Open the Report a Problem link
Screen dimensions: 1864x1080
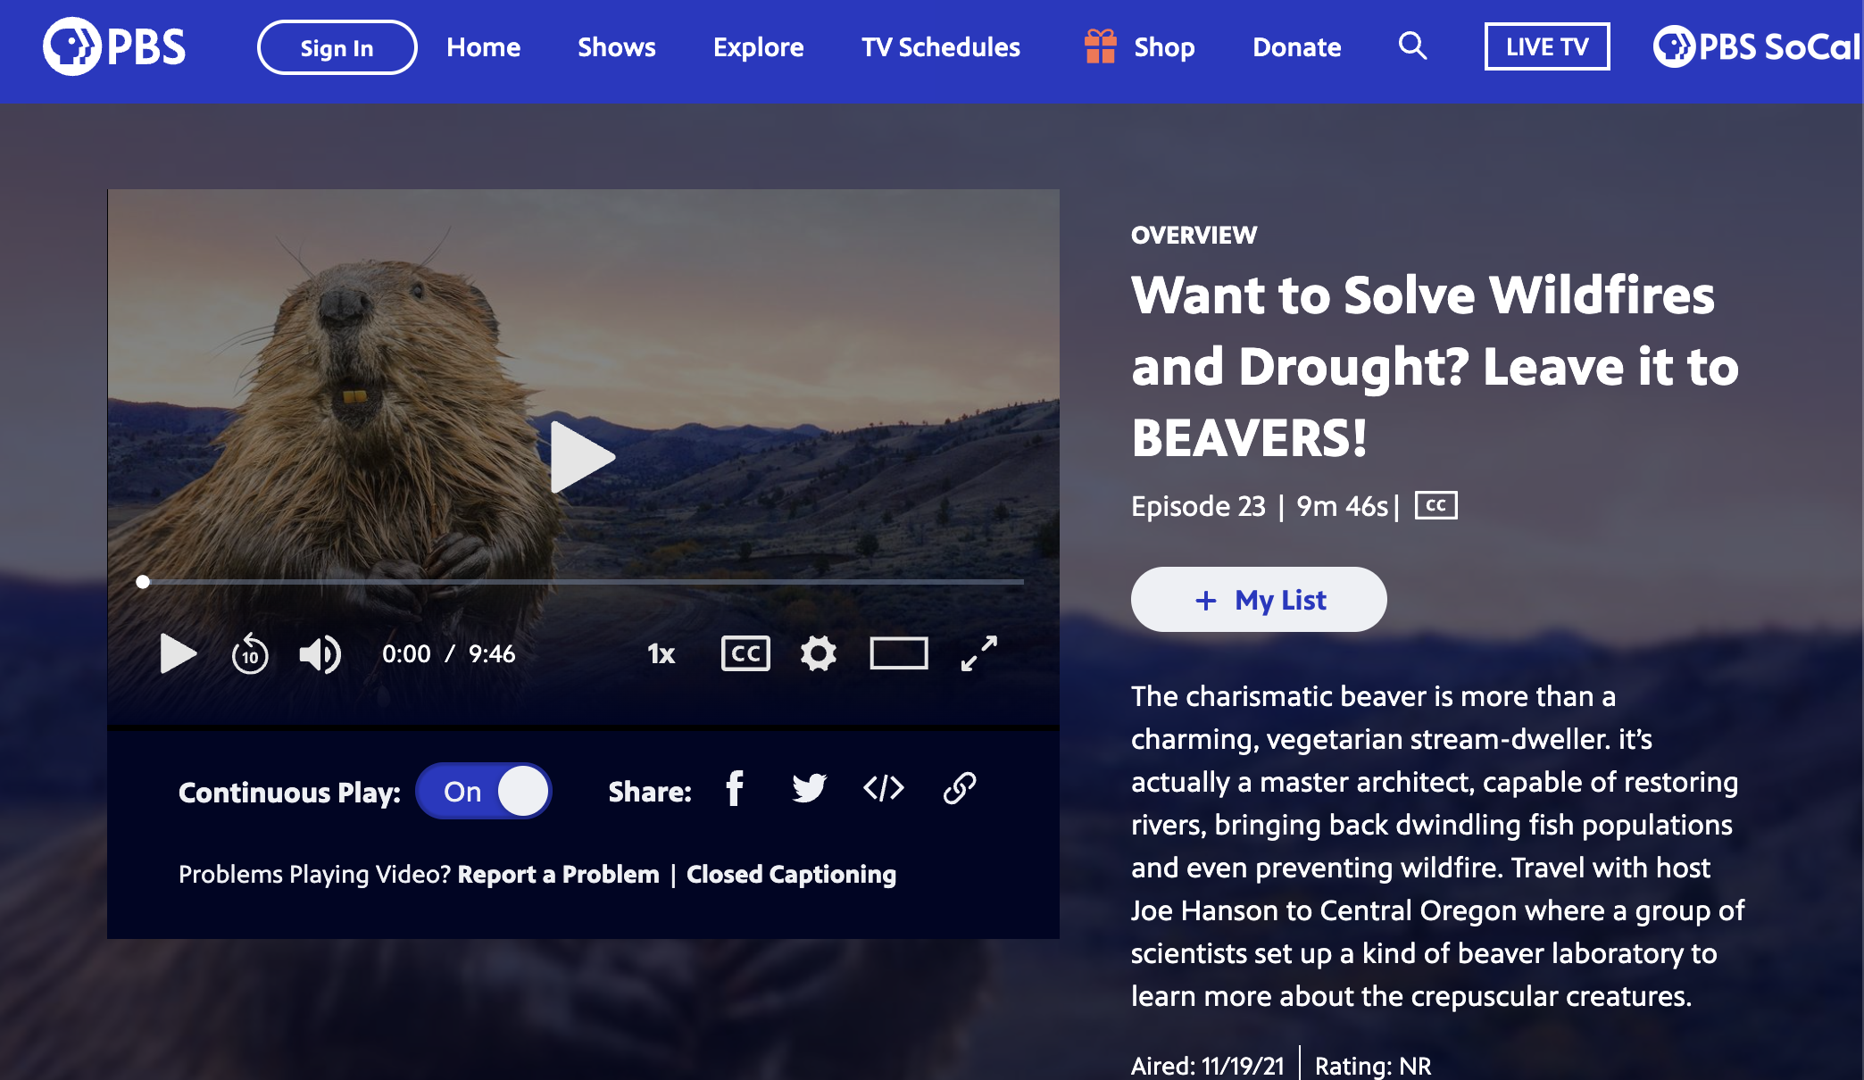point(558,875)
